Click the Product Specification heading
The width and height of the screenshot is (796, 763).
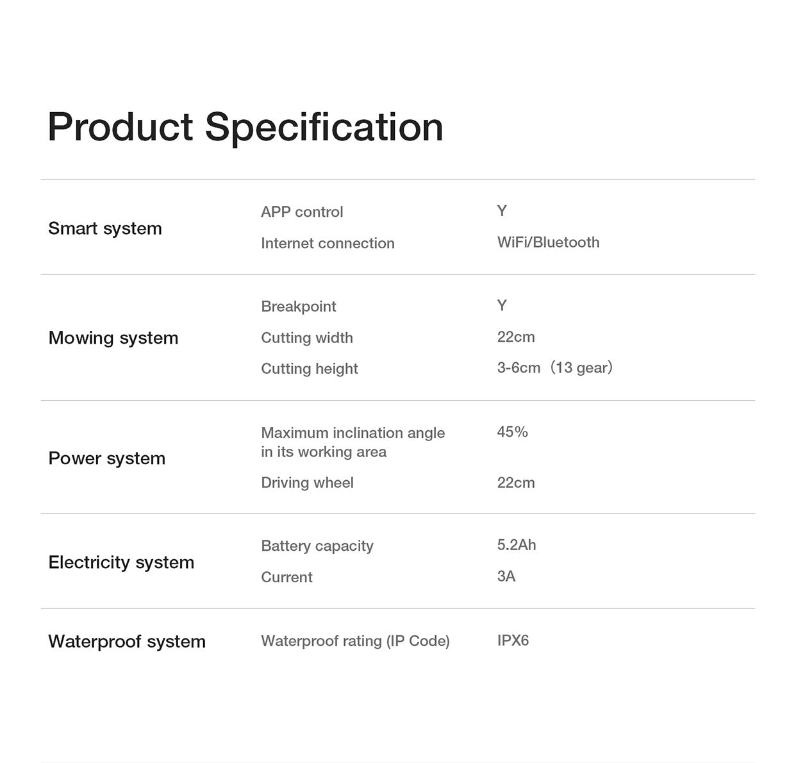245,127
